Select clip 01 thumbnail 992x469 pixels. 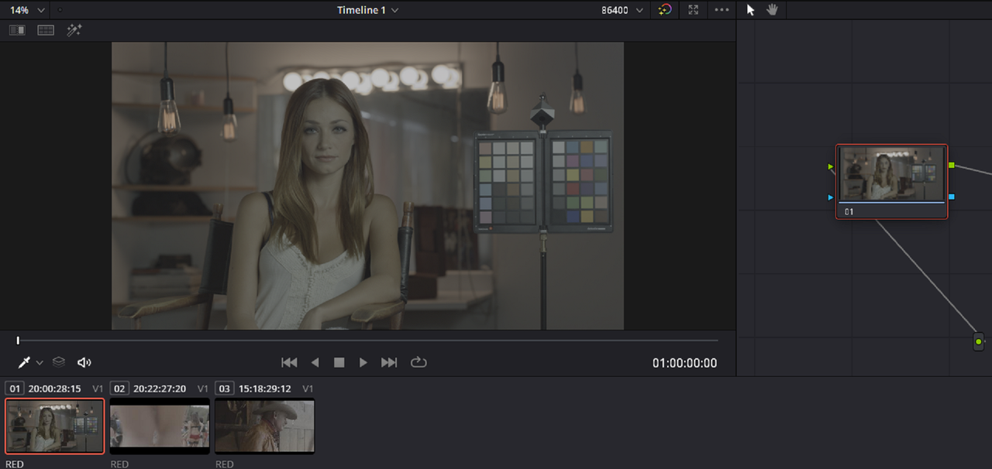click(54, 426)
